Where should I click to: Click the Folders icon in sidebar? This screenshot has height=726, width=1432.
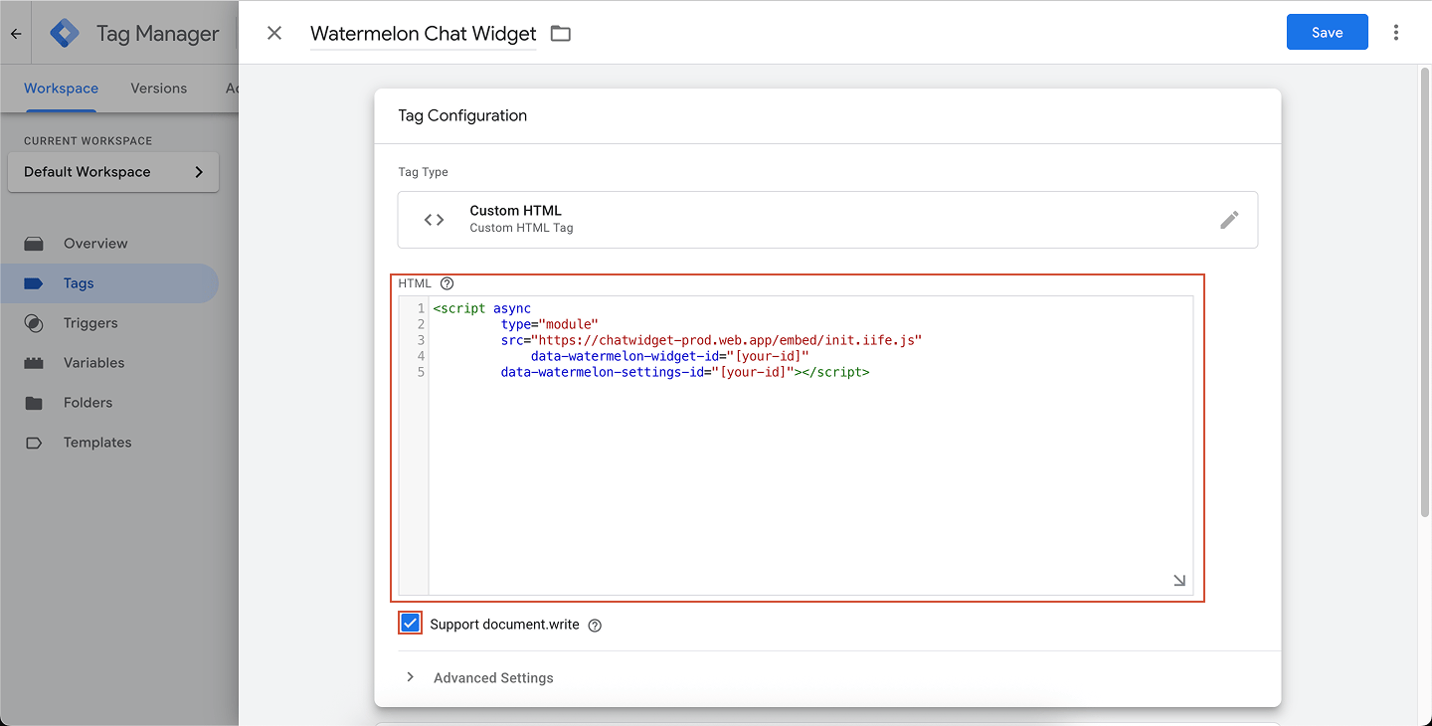tap(34, 403)
